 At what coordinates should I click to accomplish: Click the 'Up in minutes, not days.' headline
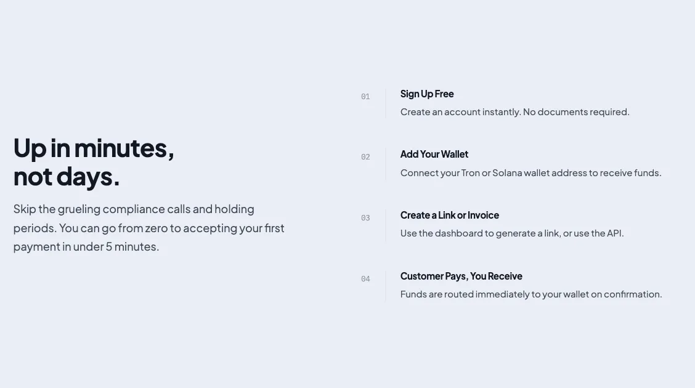(x=94, y=162)
